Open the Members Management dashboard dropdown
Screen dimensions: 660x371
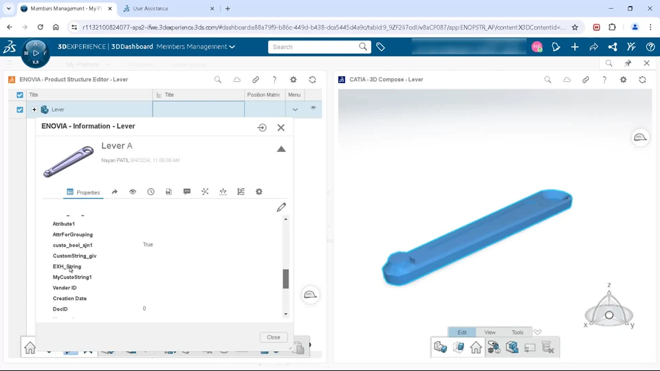tap(232, 47)
